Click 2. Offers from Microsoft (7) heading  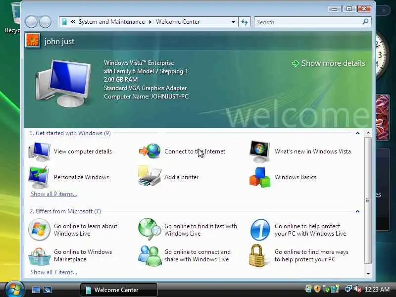click(65, 211)
